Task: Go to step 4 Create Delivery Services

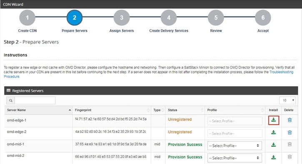Action: (x=169, y=18)
